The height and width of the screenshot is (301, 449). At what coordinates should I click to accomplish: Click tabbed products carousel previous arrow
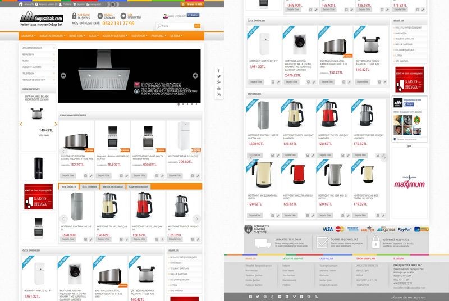click(63, 219)
